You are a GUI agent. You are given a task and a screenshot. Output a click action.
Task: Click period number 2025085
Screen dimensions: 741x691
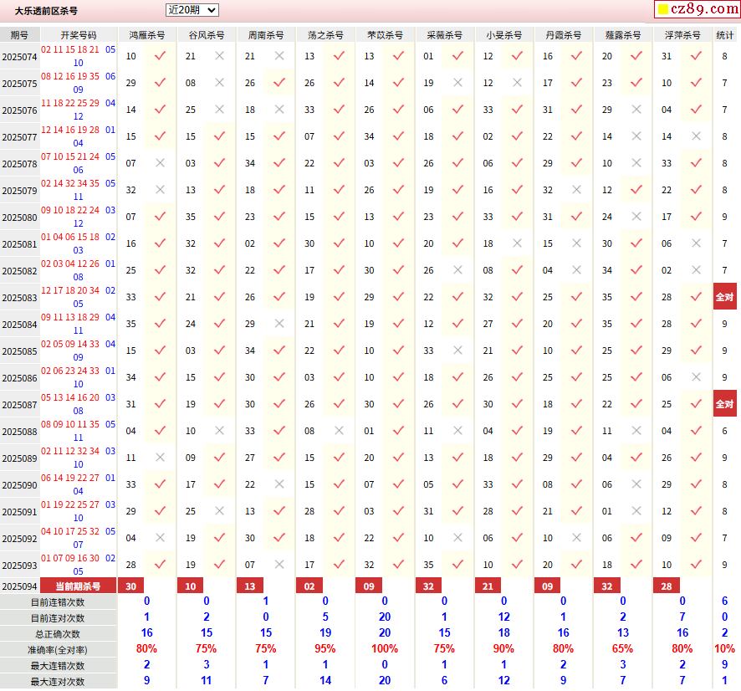tap(19, 351)
